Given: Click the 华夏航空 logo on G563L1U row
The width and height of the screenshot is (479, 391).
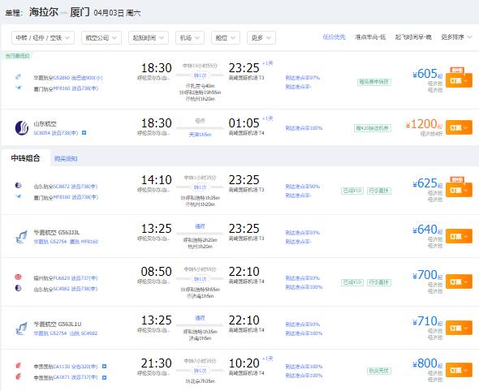Looking at the screenshot, I should click(21, 328).
